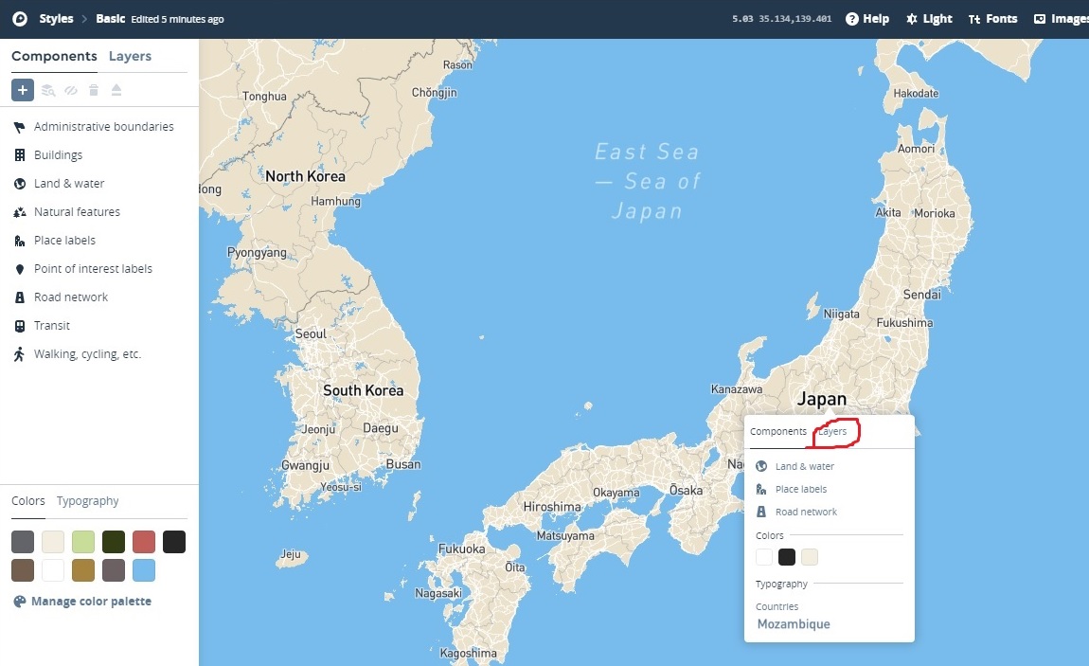Select the Administrative boundaries component
1089x666 pixels.
(x=103, y=126)
